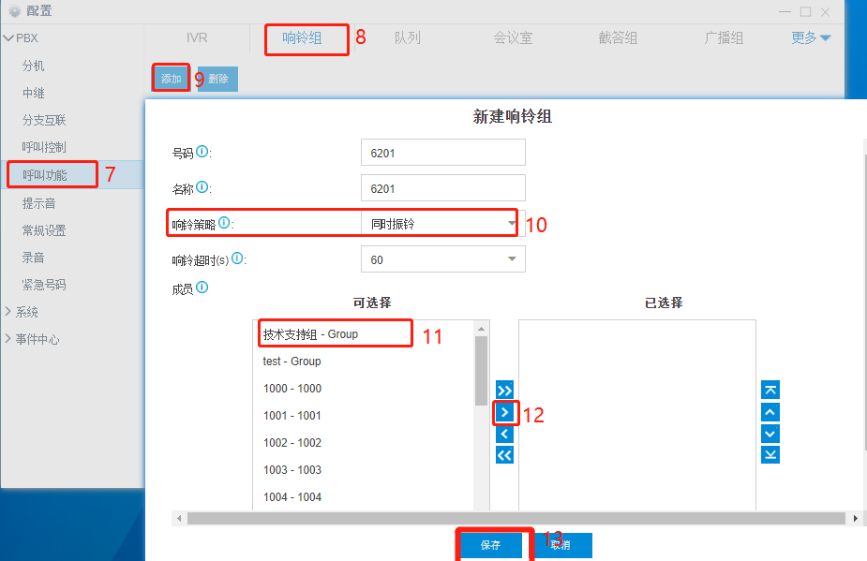Click the move all members right icon

click(504, 390)
